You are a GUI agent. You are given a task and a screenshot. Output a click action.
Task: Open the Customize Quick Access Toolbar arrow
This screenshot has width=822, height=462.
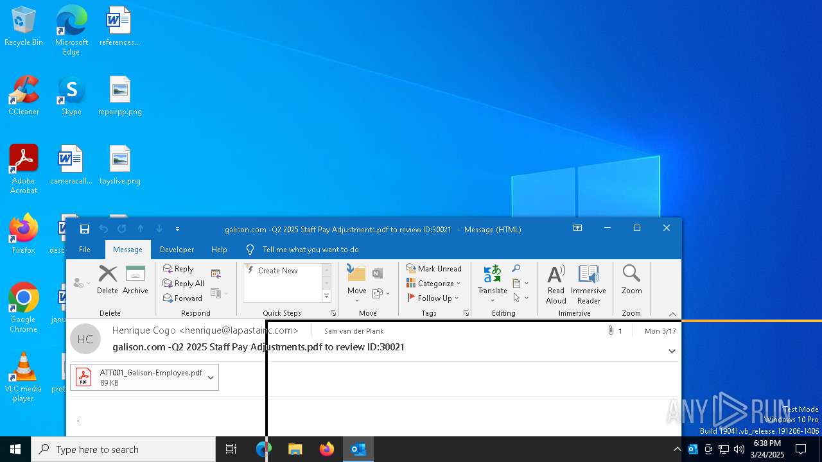[178, 229]
